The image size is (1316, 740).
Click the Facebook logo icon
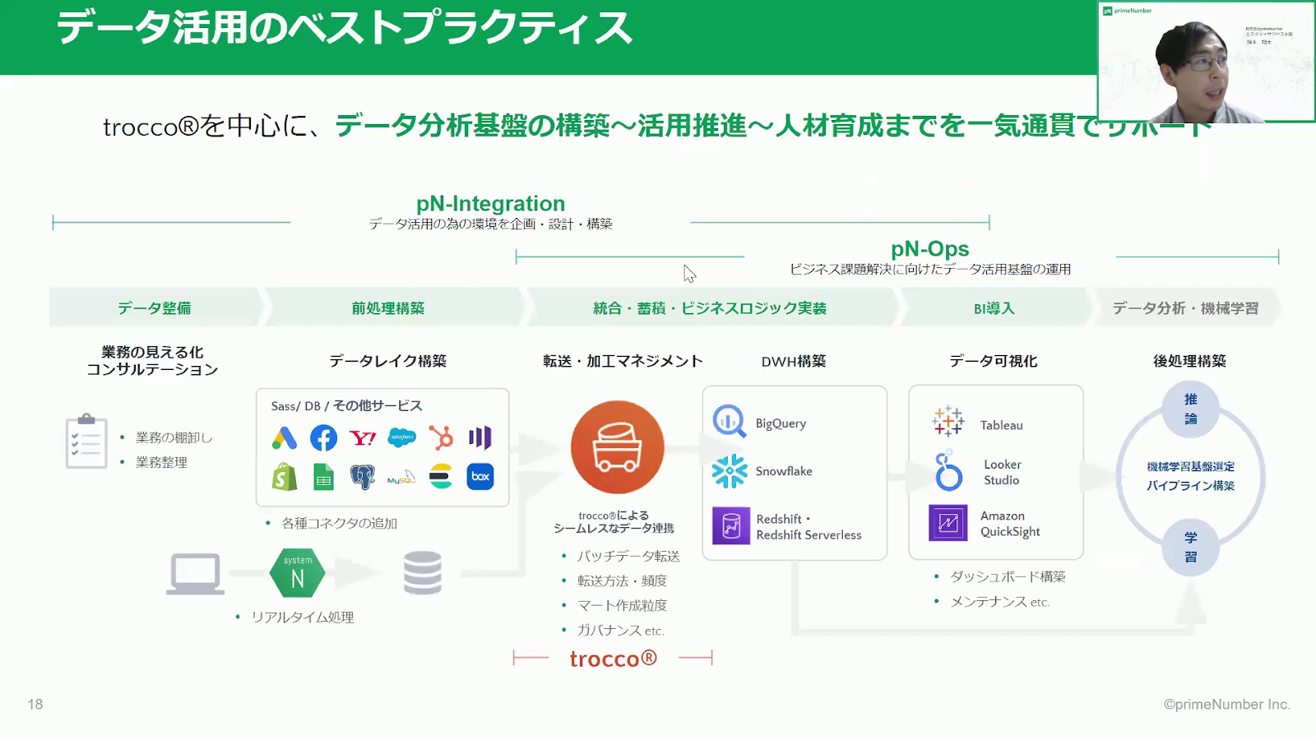click(x=323, y=438)
